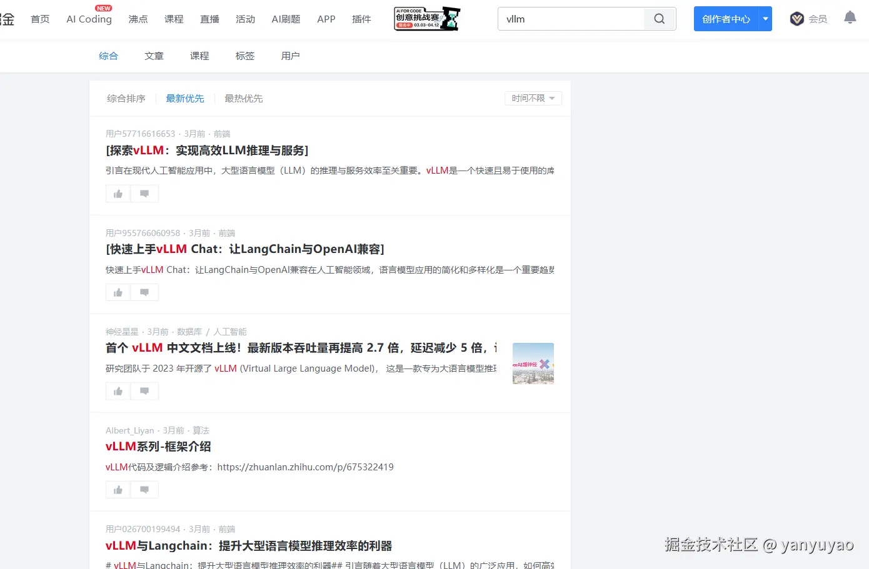Open the AI创意挑战赛 banner
Screen dimensions: 869x569
(426, 18)
